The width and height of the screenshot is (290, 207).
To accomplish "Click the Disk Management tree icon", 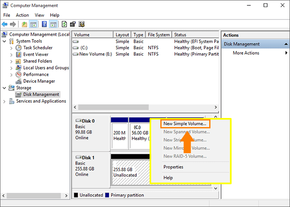I will tap(18, 94).
